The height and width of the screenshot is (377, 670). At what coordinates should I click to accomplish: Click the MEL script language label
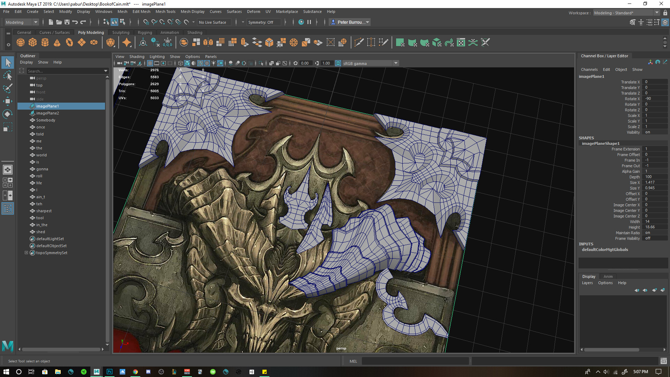click(353, 361)
